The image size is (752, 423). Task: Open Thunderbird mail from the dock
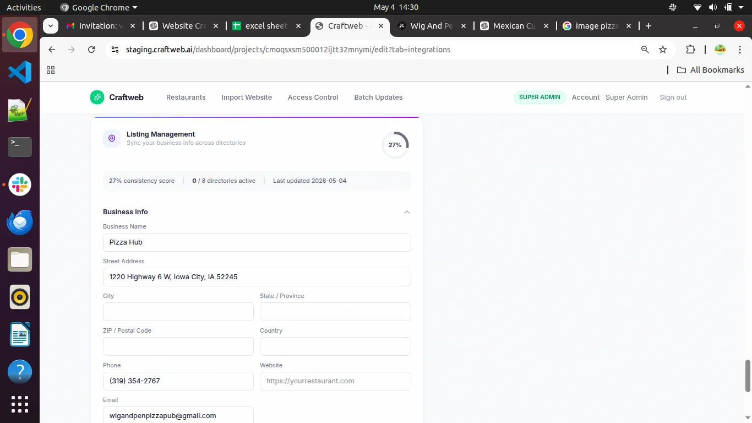coord(20,222)
